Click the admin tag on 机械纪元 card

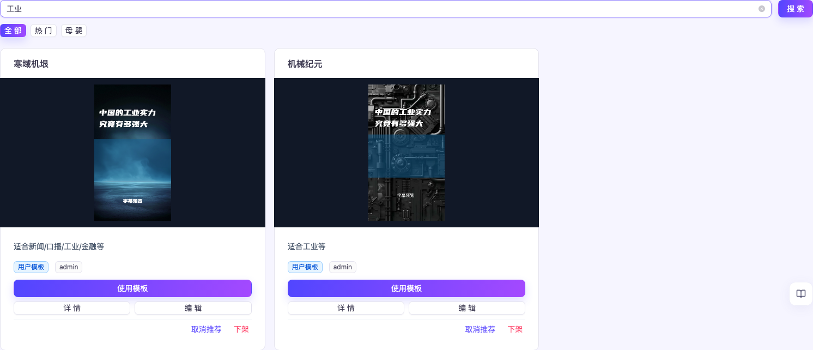[x=343, y=267]
